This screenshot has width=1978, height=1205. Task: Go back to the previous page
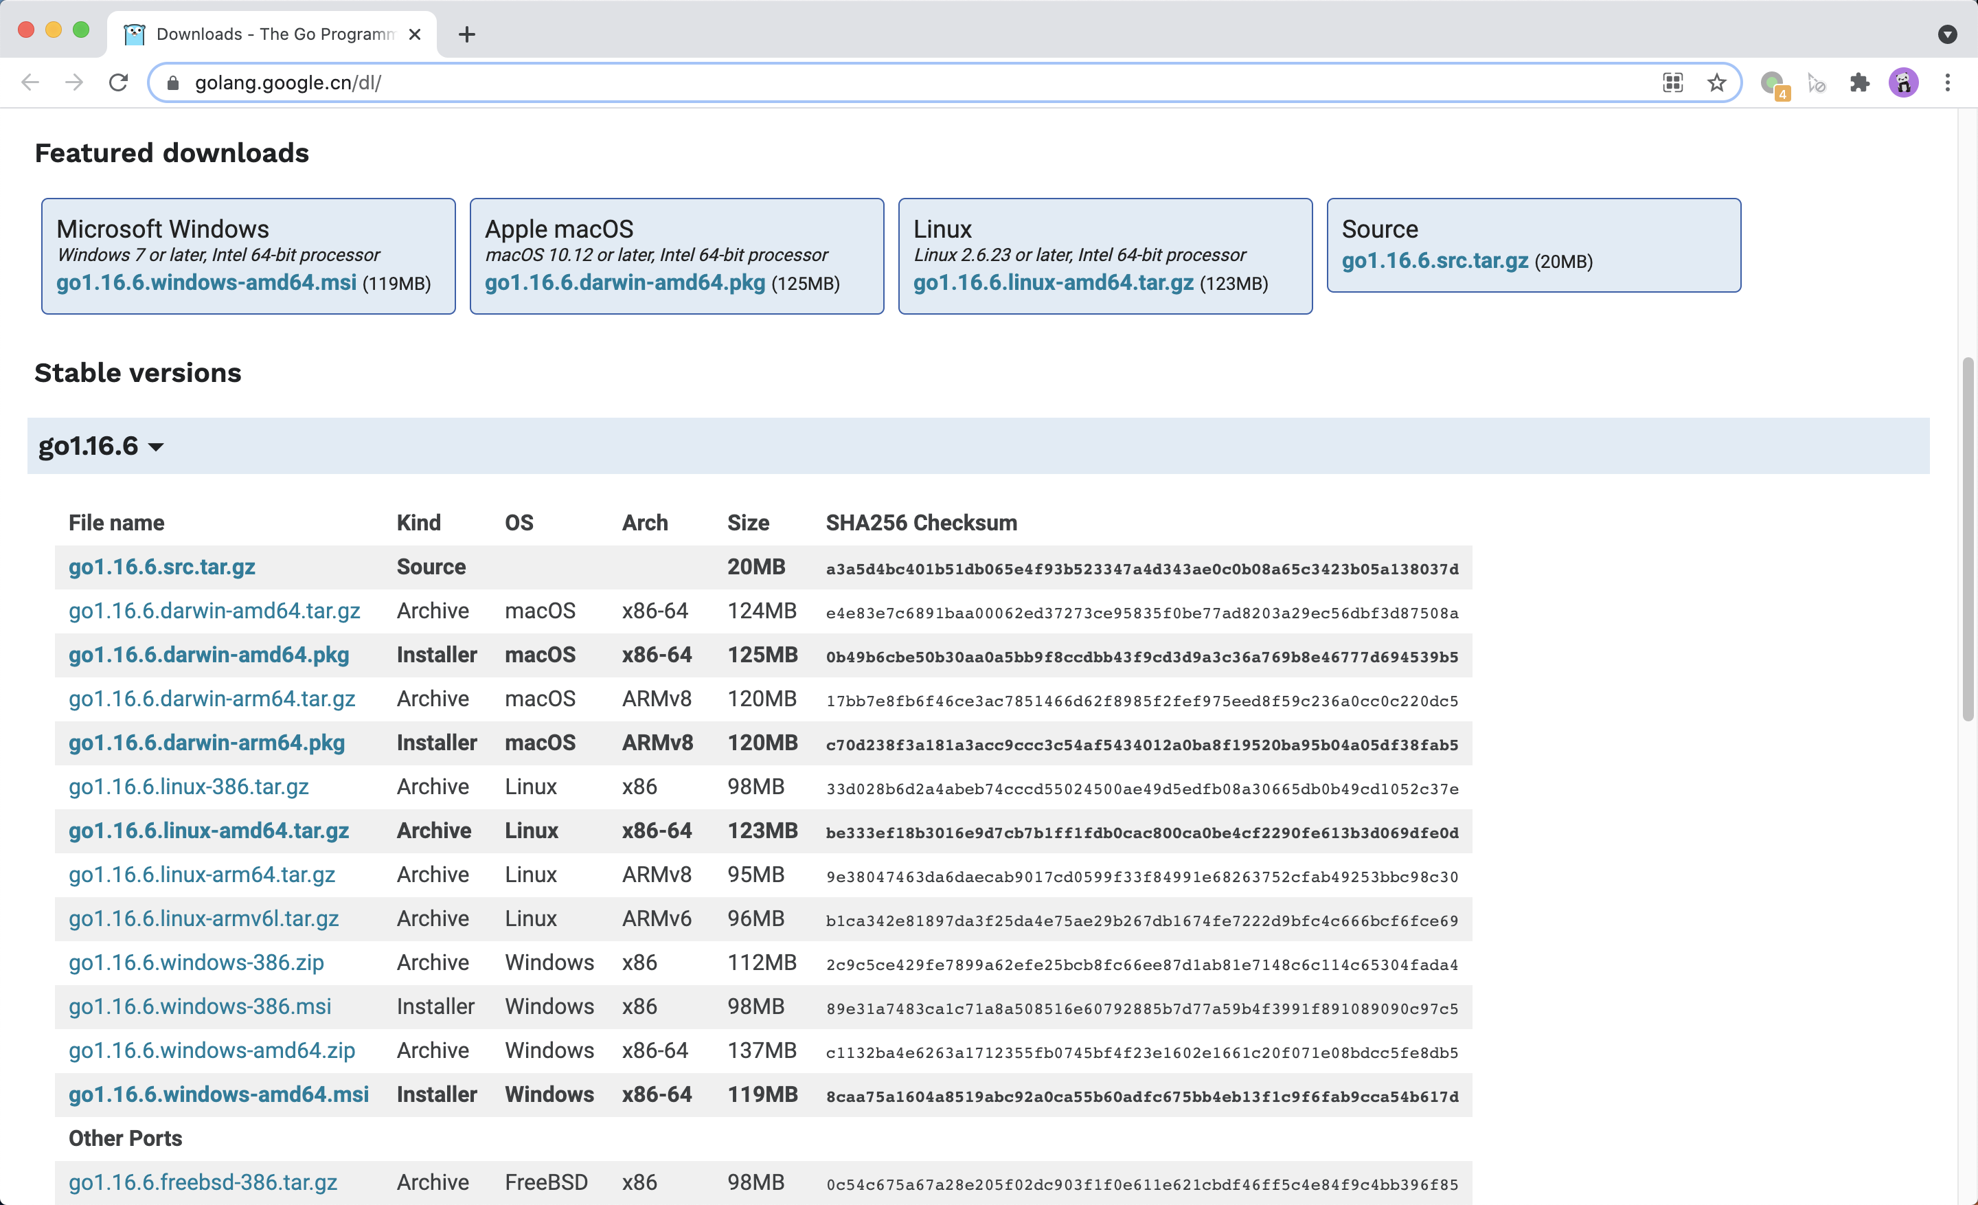click(x=30, y=82)
